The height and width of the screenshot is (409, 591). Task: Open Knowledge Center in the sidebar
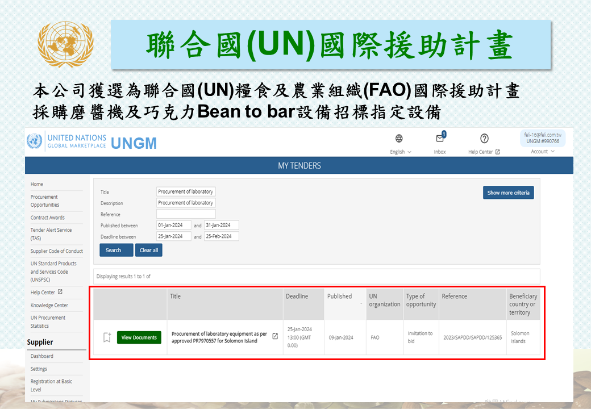[x=49, y=306]
